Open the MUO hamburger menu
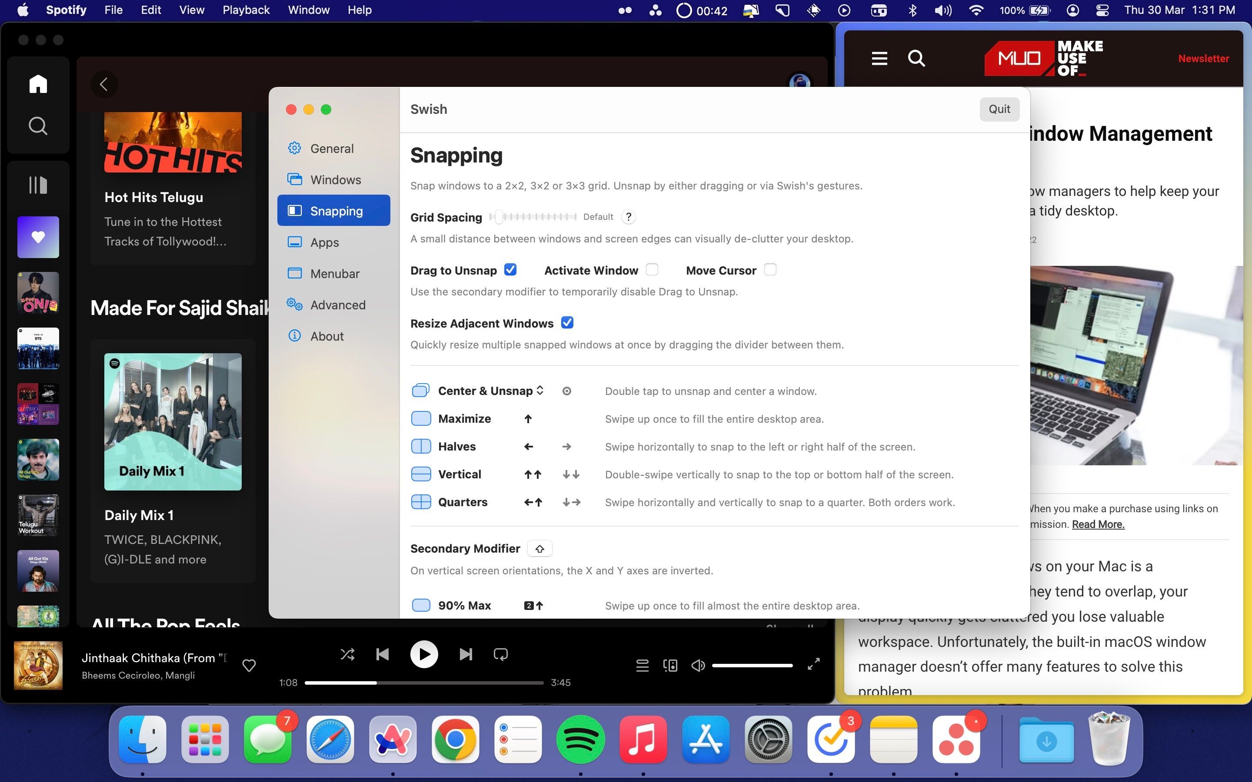Image resolution: width=1252 pixels, height=782 pixels. point(879,59)
